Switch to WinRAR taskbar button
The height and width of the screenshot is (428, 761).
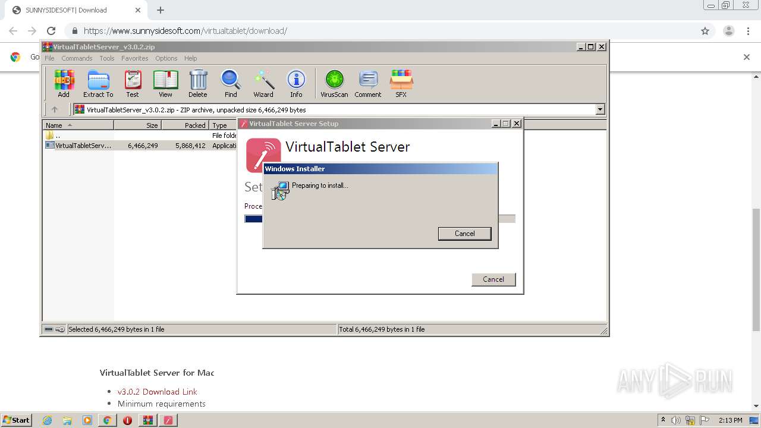(147, 420)
